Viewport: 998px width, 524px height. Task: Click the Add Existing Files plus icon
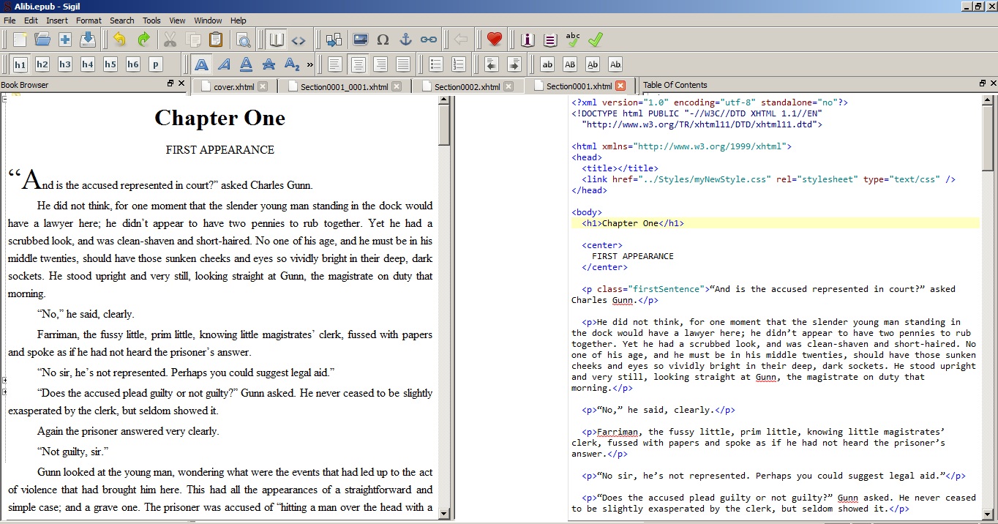click(65, 40)
